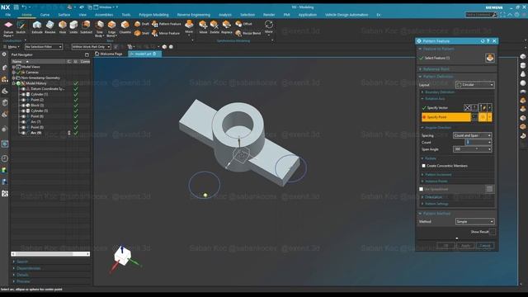
Task: Click the OK button in Pattern Feature
Action: (x=445, y=246)
